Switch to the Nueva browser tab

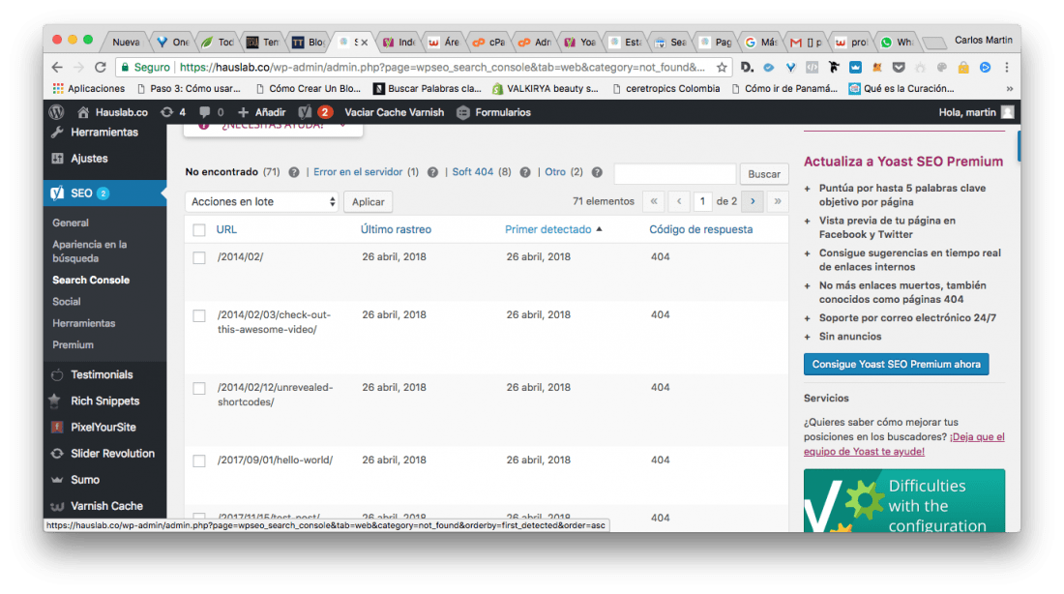point(126,43)
